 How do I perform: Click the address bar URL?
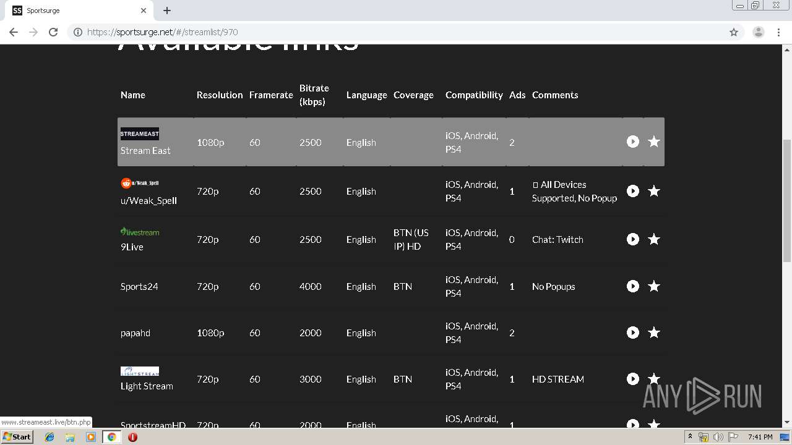(x=163, y=32)
